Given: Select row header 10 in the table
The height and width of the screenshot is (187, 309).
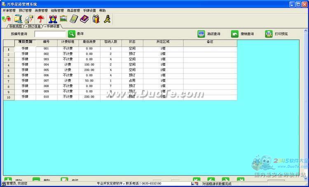Looking at the screenshot, I should pyautogui.click(x=9, y=97).
